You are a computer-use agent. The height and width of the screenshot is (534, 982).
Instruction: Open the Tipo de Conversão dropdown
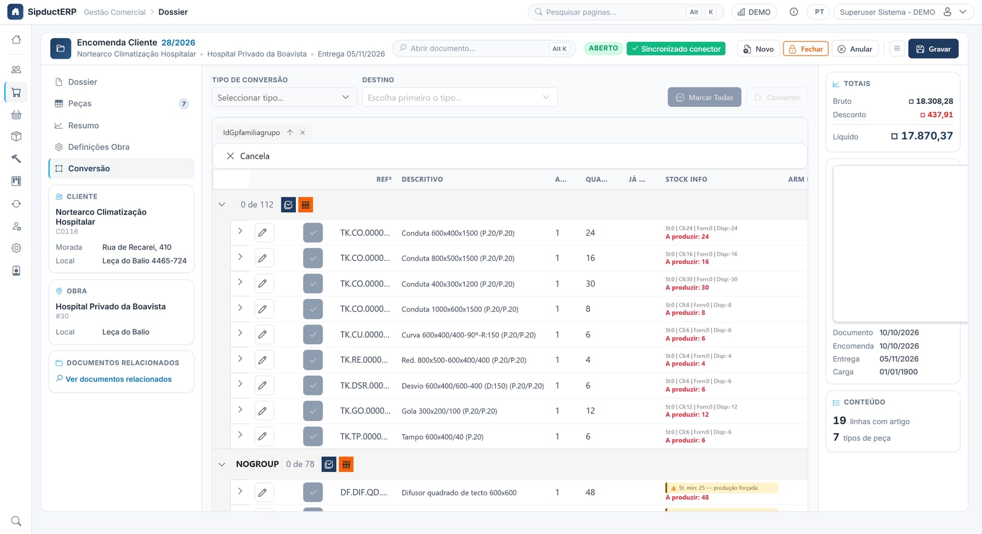click(x=284, y=98)
